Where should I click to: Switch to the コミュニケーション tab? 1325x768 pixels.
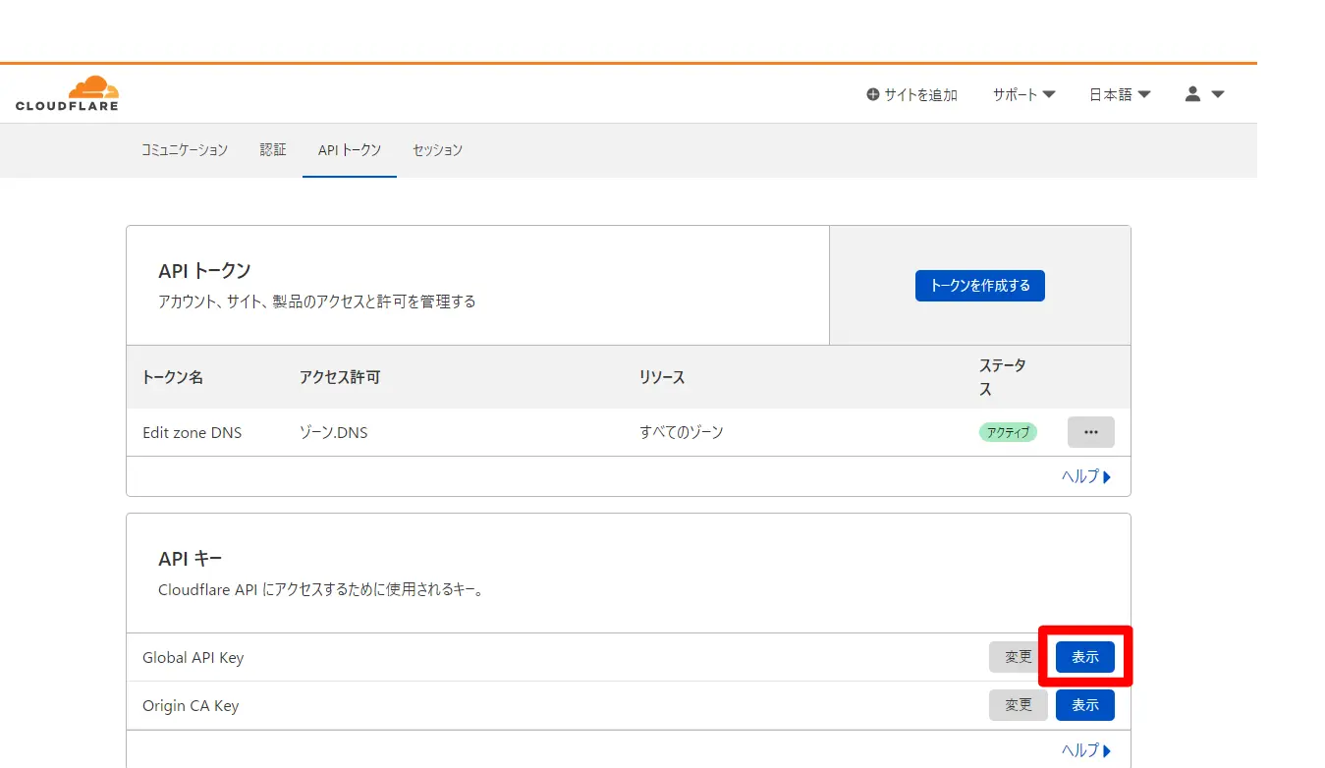[x=185, y=150]
